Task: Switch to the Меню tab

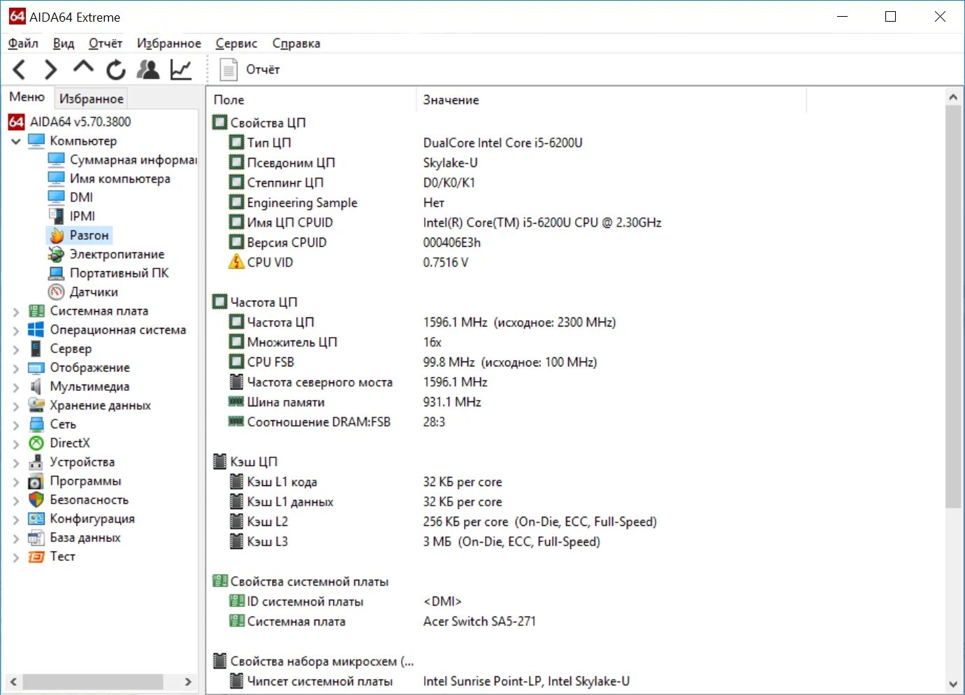Action: coord(27,97)
